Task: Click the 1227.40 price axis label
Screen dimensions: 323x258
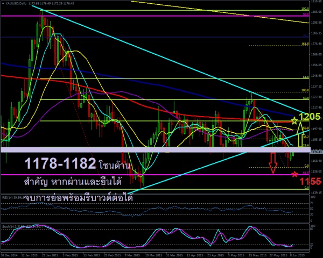Action: [x=317, y=97]
